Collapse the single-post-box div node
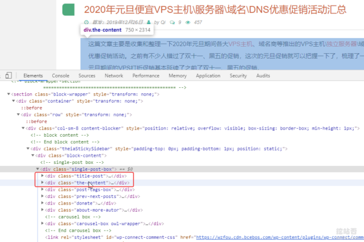This screenshot has height=242, width=364. (38, 169)
